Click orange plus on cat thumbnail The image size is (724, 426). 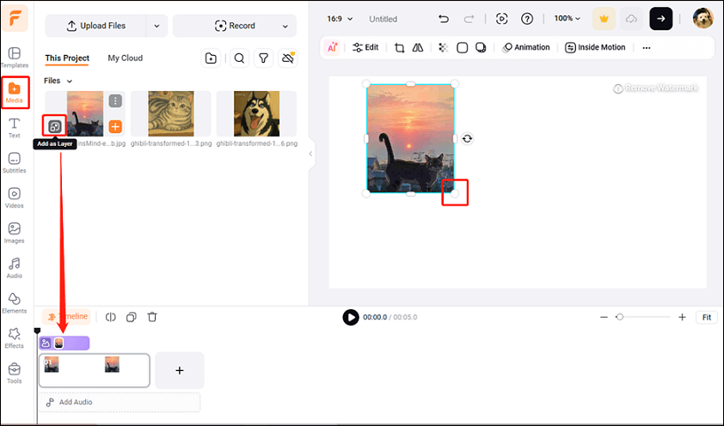[115, 126]
